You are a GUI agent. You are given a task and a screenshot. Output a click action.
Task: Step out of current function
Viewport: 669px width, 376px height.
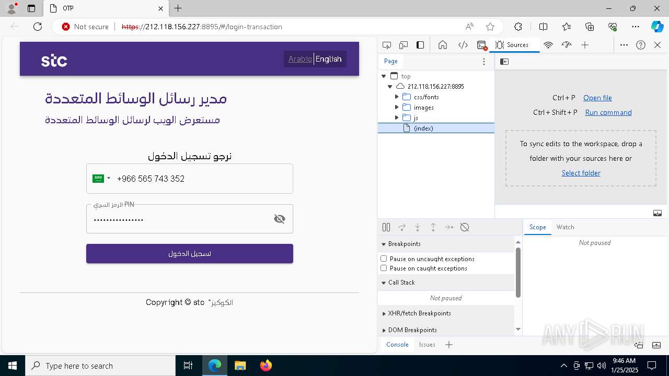pyautogui.click(x=433, y=227)
